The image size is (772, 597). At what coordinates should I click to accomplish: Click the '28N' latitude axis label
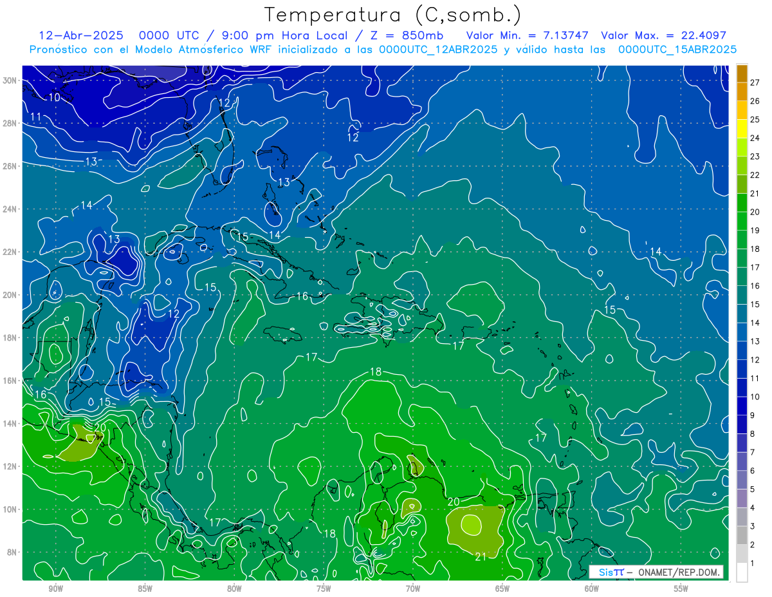tap(11, 123)
